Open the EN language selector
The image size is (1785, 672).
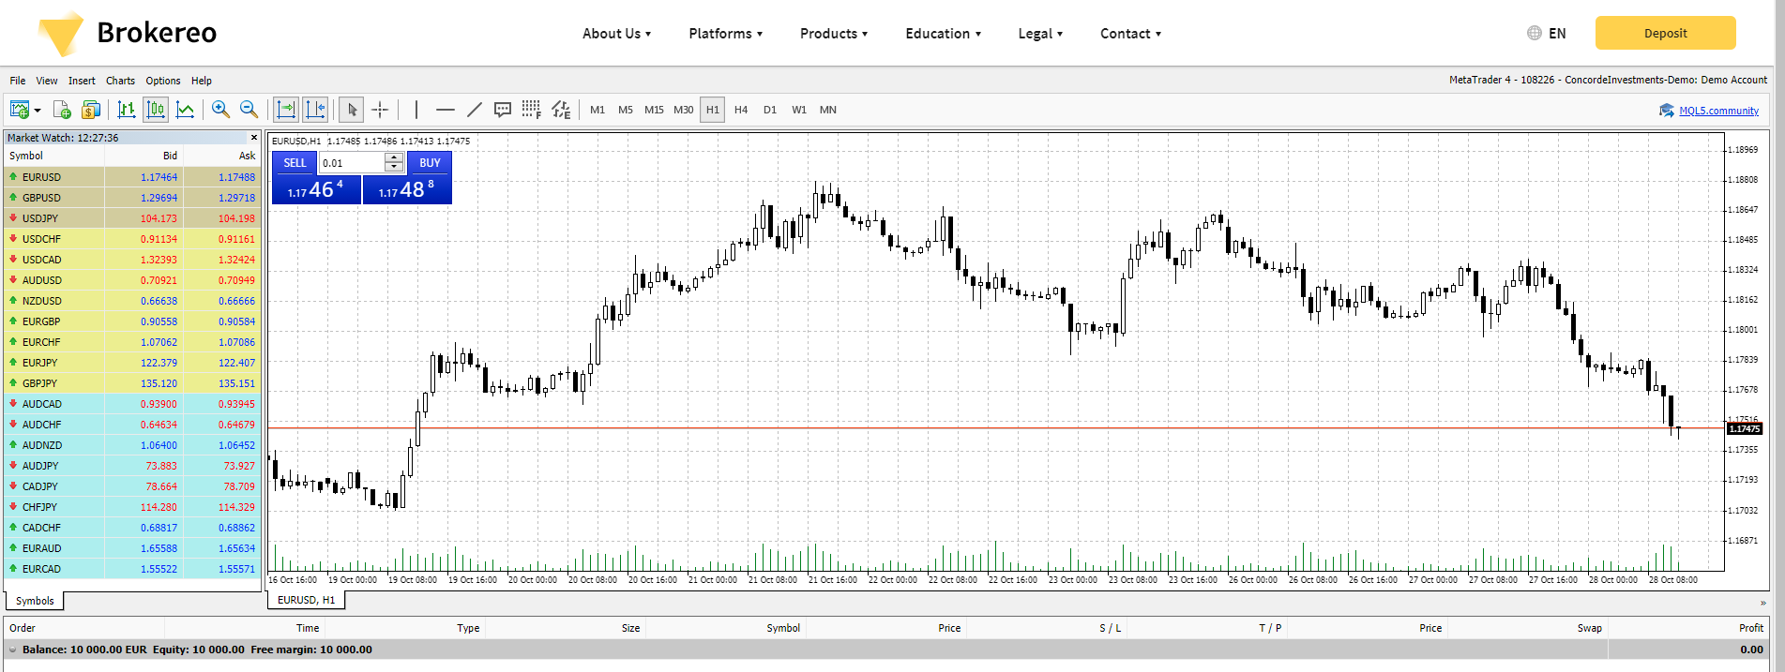(1547, 34)
